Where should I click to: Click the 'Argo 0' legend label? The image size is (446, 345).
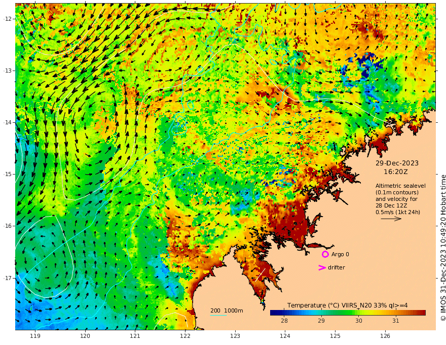pos(340,254)
